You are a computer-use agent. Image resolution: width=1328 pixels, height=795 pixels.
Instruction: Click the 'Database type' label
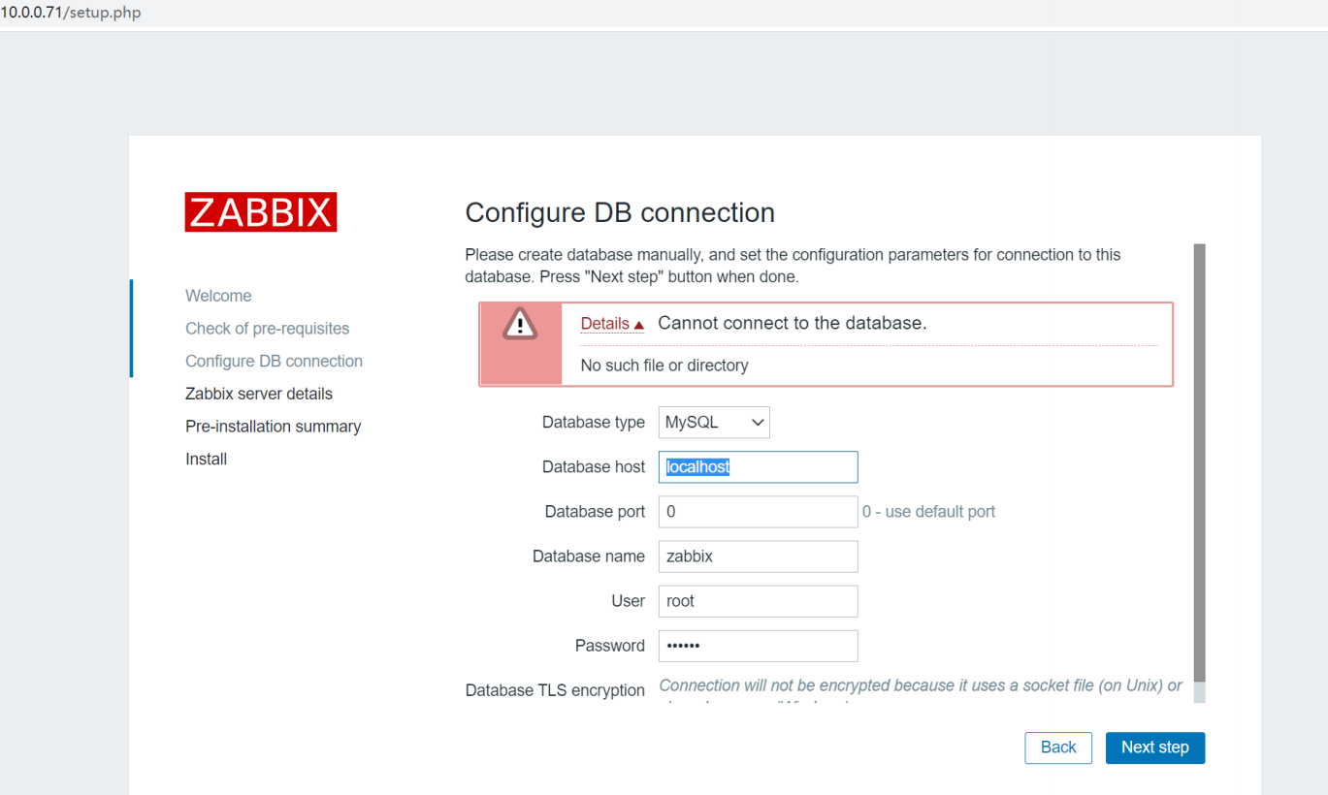pyautogui.click(x=594, y=423)
